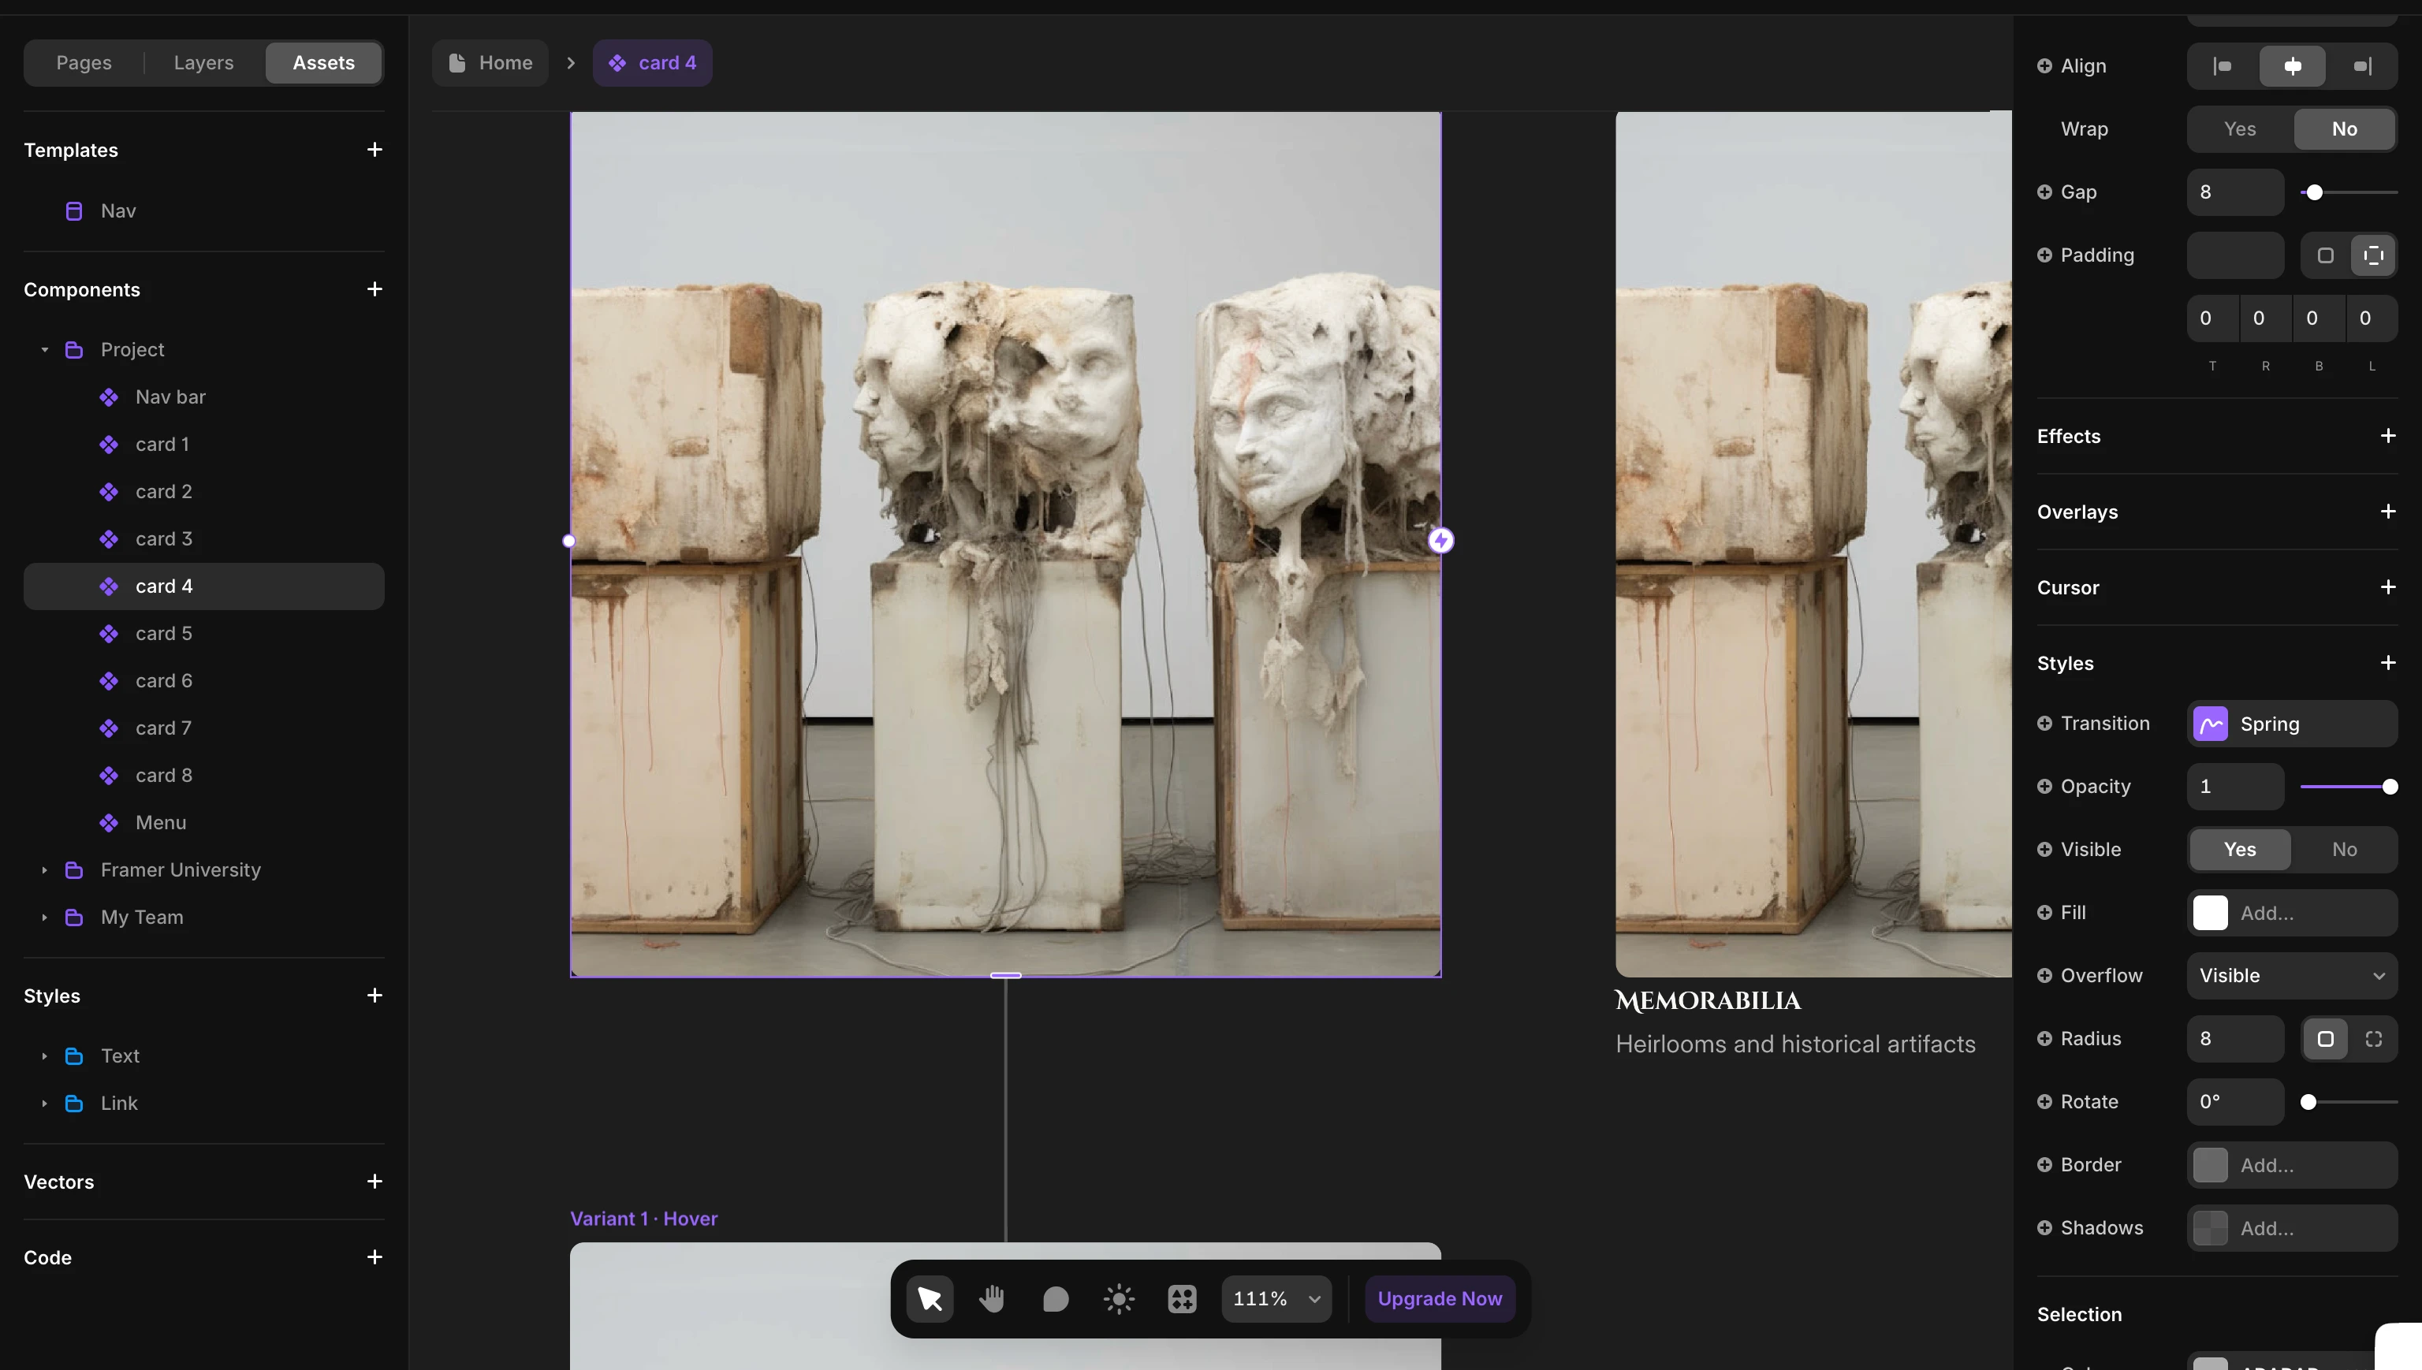Click the card 4 breadcrumb

tap(652, 63)
